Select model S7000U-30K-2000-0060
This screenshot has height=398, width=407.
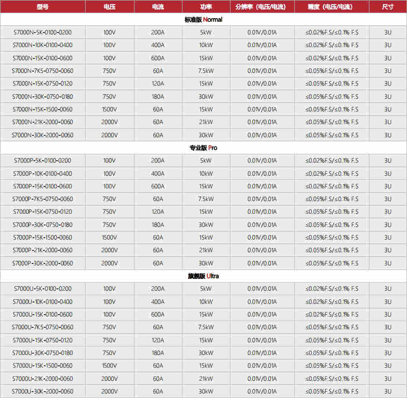(43, 391)
